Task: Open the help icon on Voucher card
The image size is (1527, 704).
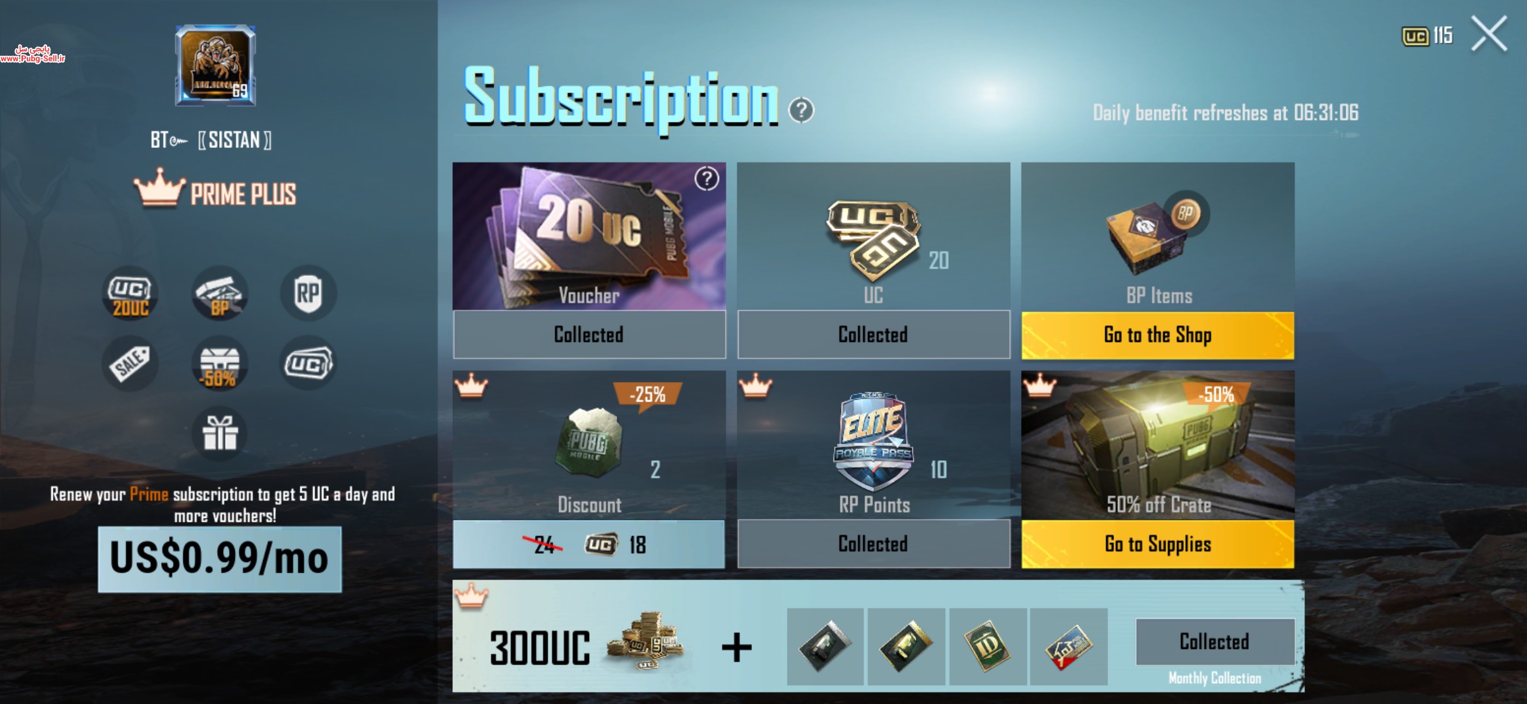Action: click(707, 179)
